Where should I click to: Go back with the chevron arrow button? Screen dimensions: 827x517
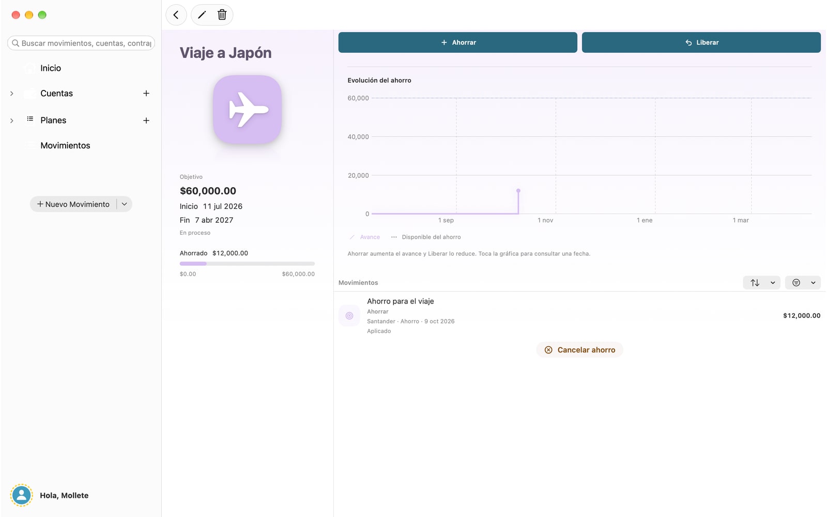(176, 15)
